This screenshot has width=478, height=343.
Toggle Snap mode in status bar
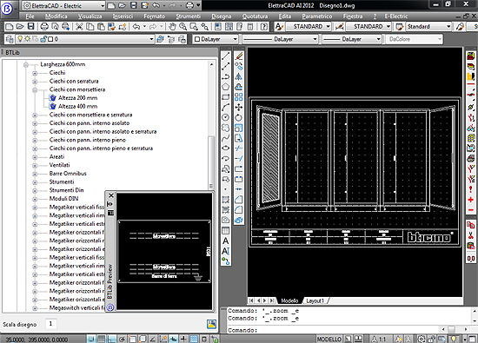click(x=90, y=339)
